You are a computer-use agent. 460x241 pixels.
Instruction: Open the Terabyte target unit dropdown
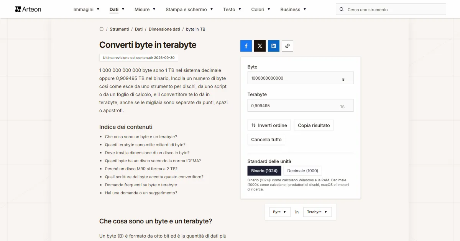317,212
